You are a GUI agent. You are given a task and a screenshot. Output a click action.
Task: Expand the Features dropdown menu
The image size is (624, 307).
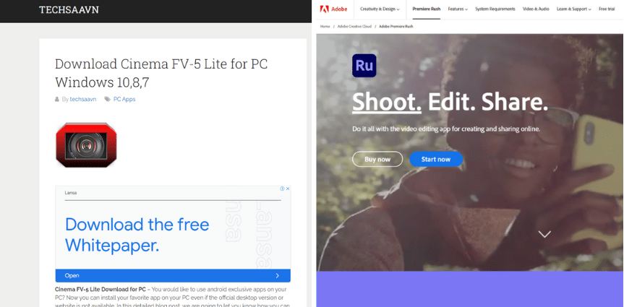[x=458, y=9]
